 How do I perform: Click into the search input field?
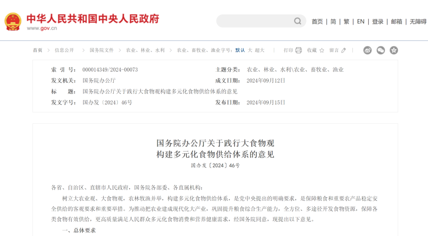pos(254,21)
